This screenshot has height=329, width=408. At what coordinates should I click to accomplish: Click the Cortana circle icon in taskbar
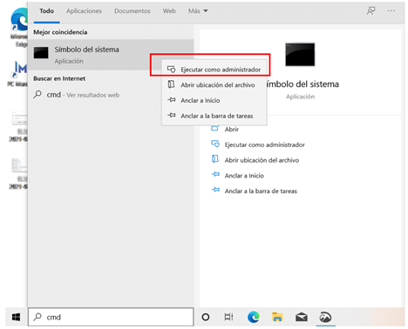pyautogui.click(x=206, y=317)
